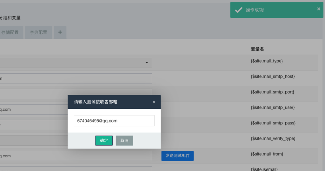Click the checkmark icon in success toast
325x171 pixels.
click(x=238, y=10)
